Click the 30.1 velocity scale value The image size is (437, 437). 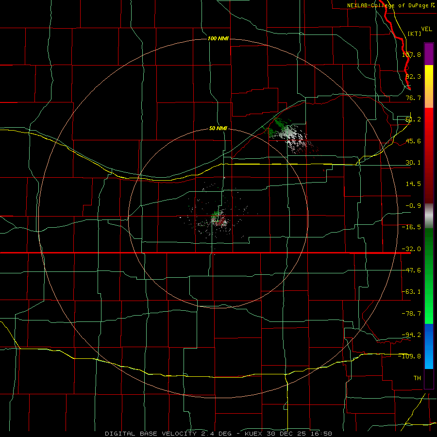413,163
